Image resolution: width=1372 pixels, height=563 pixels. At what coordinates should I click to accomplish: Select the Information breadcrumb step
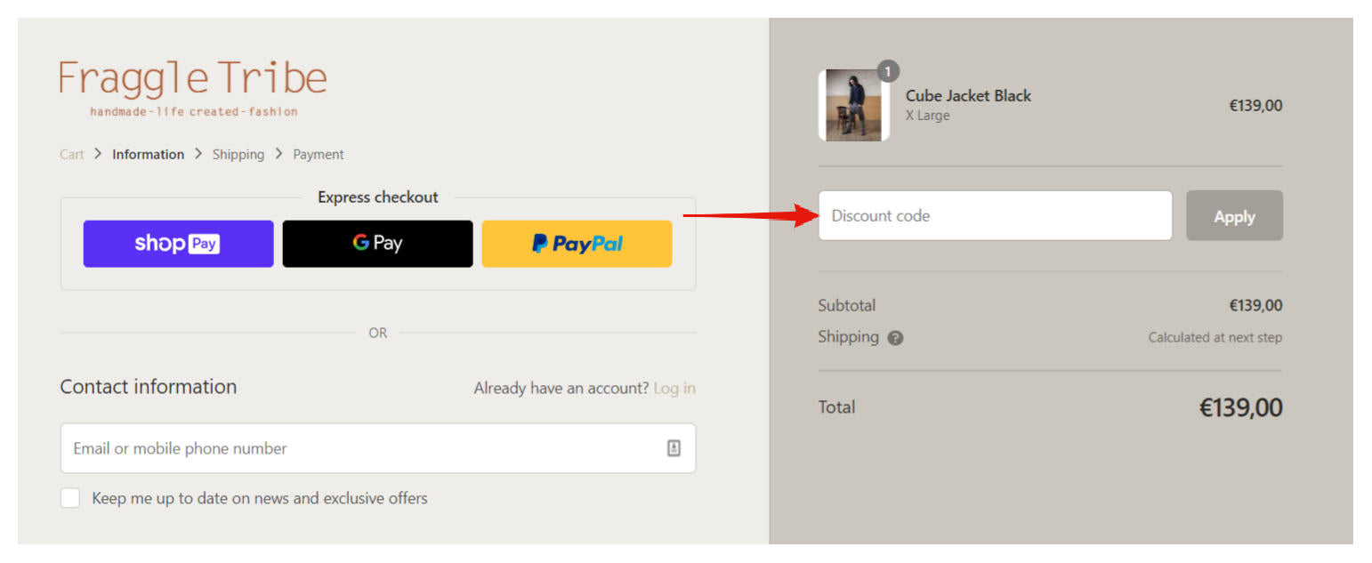(148, 155)
